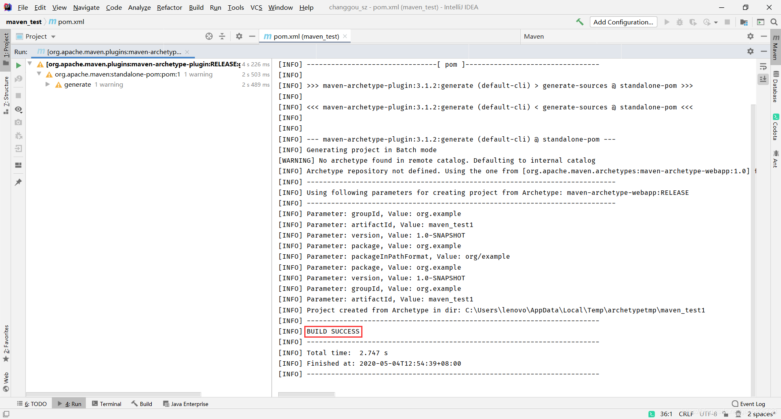Expand the generate warning node
The image size is (781, 419).
pos(48,84)
